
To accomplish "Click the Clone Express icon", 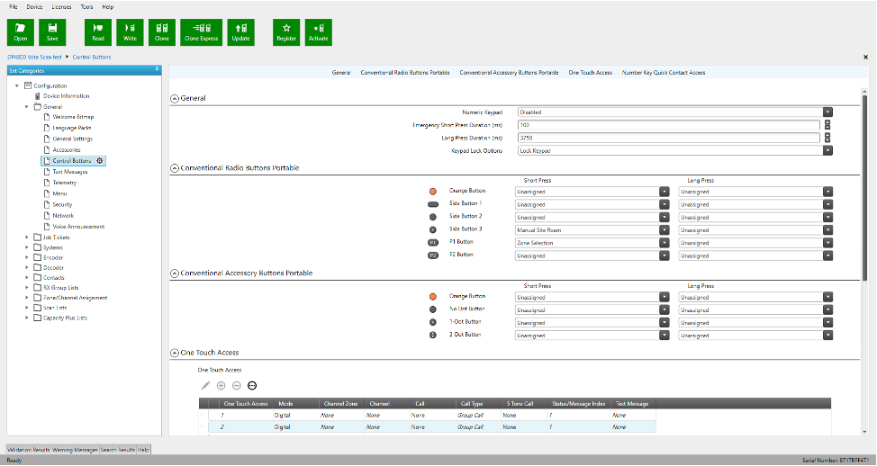I will (x=201, y=31).
